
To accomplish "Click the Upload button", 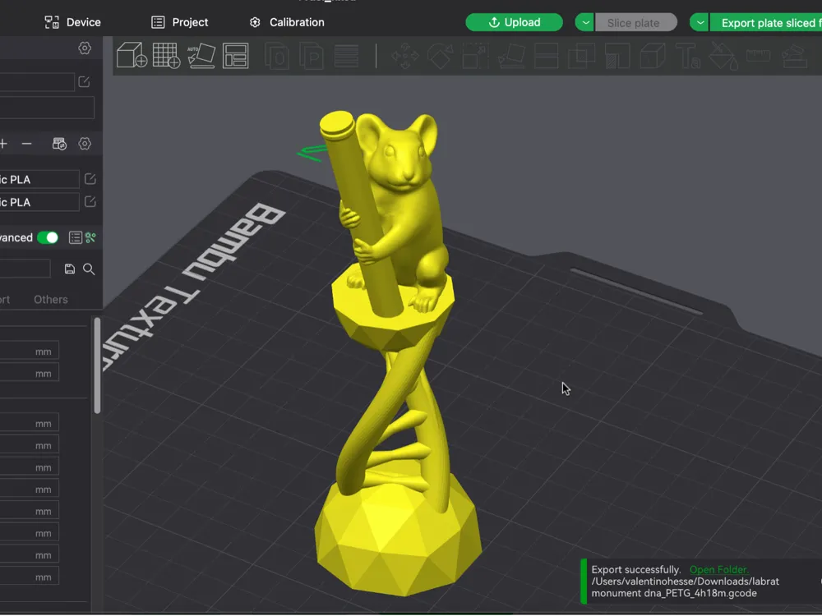I will tap(515, 22).
